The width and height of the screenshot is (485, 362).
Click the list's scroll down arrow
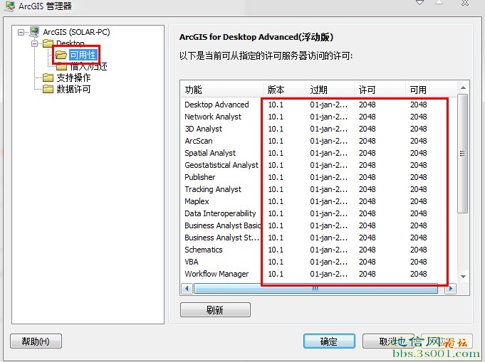463,277
